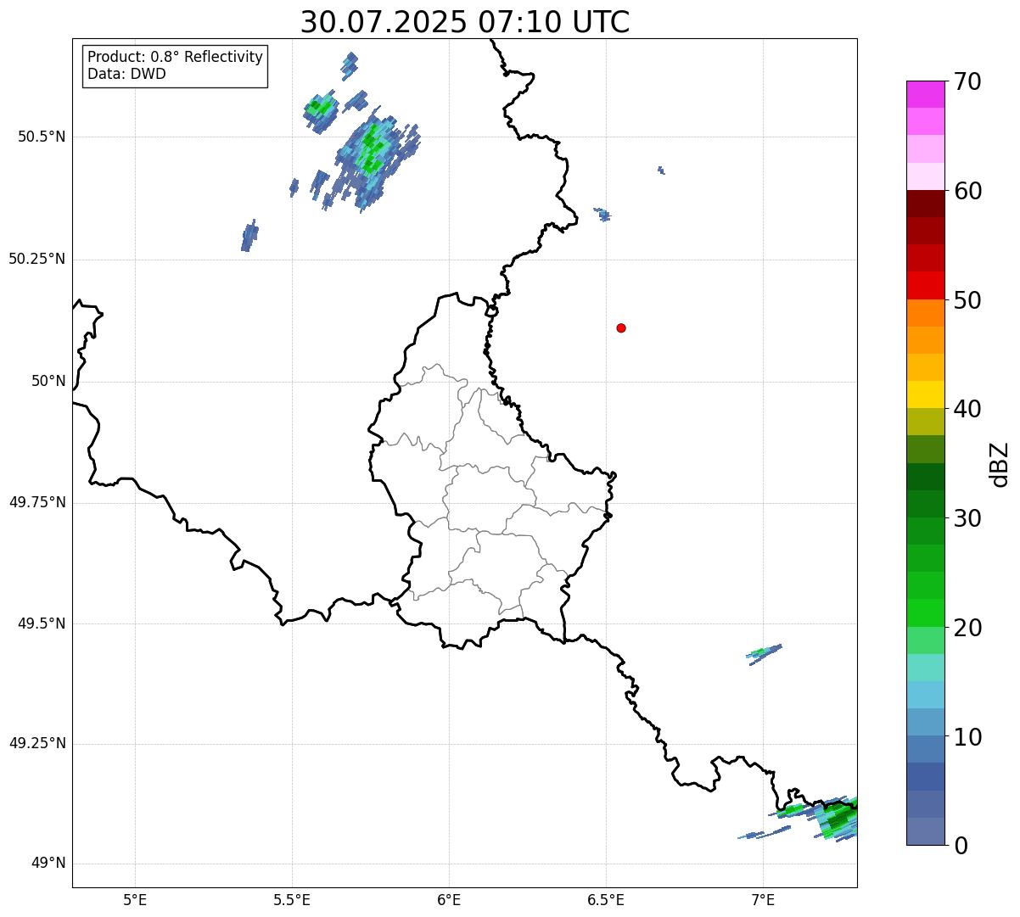Image resolution: width=1020 pixels, height=917 pixels.
Task: Click the 49.5°N latitude label
Action: (41, 623)
